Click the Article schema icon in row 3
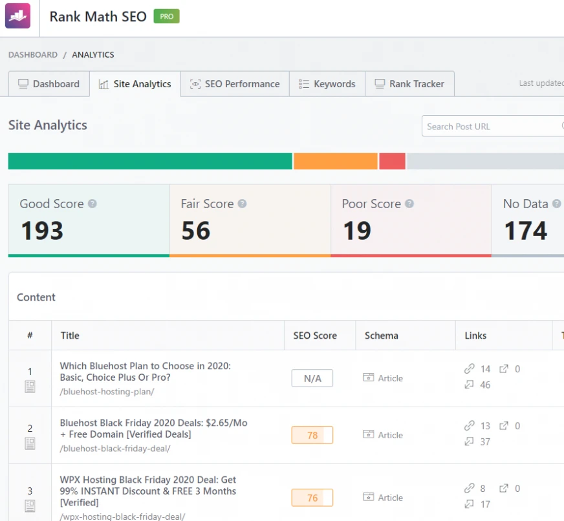 (x=368, y=496)
